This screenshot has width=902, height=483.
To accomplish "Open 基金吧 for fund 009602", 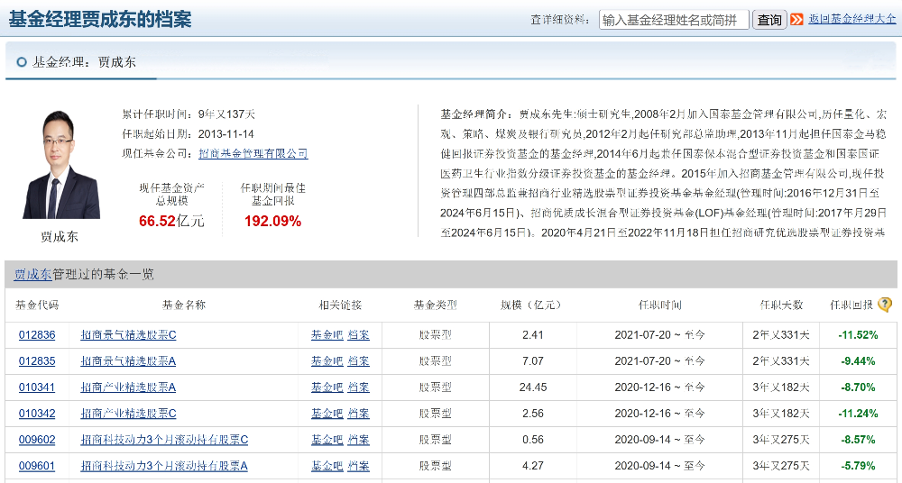I will [327, 440].
